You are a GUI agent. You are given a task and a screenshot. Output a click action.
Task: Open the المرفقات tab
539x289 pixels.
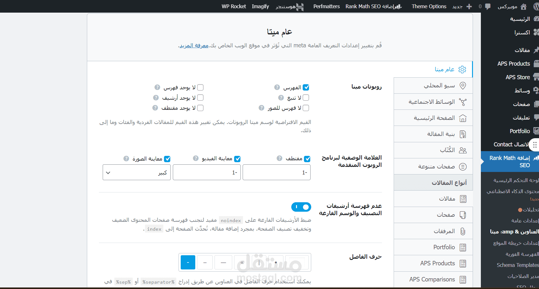point(433,231)
